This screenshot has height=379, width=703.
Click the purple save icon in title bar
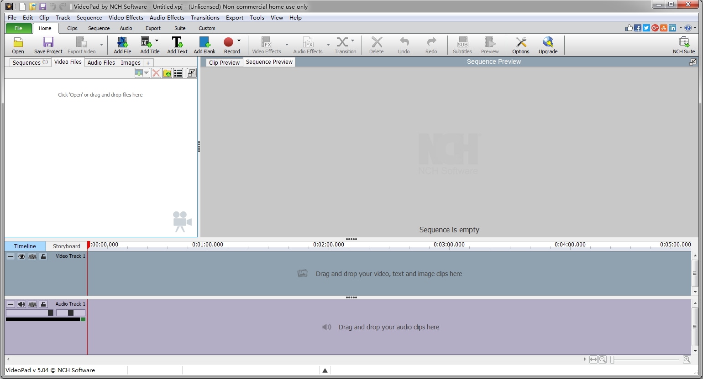tap(42, 6)
